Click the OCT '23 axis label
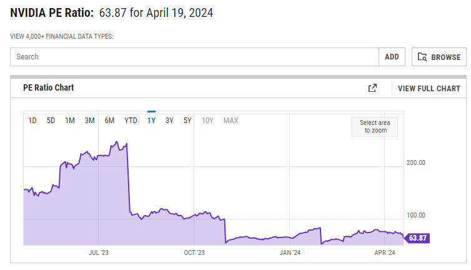 pos(194,252)
